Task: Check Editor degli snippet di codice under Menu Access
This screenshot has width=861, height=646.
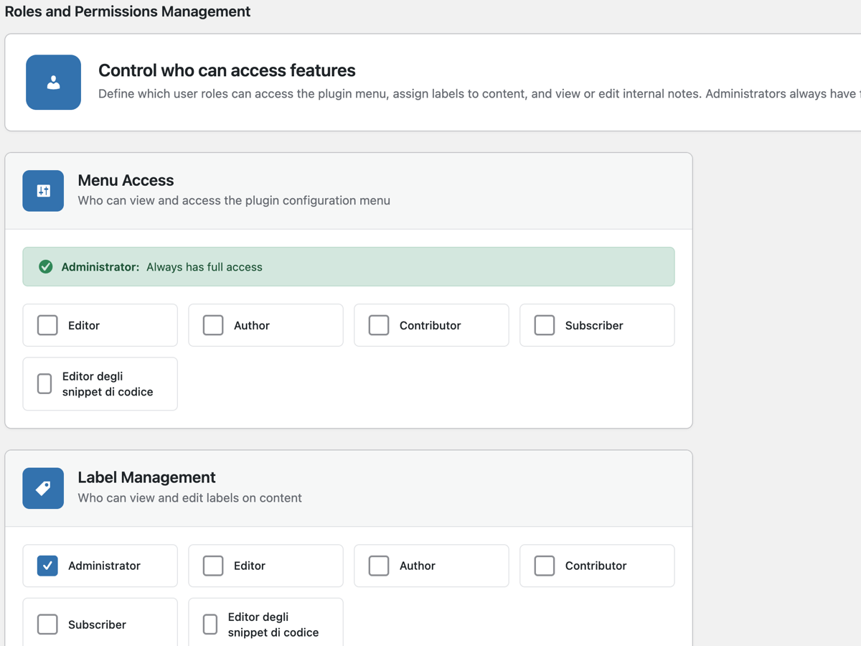Action: point(44,383)
